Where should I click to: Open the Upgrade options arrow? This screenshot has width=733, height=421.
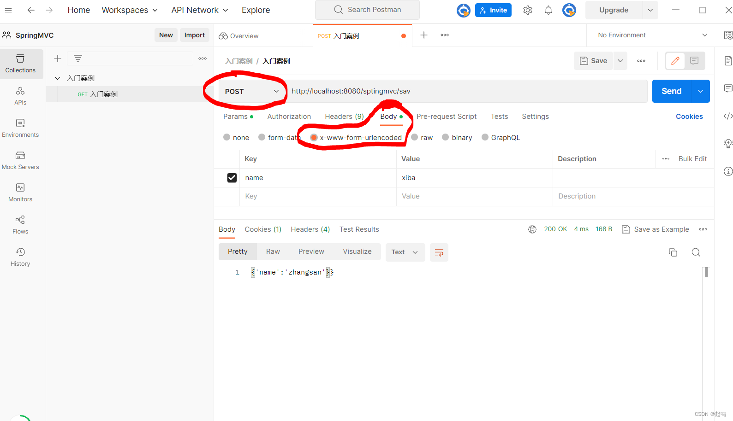coord(650,10)
